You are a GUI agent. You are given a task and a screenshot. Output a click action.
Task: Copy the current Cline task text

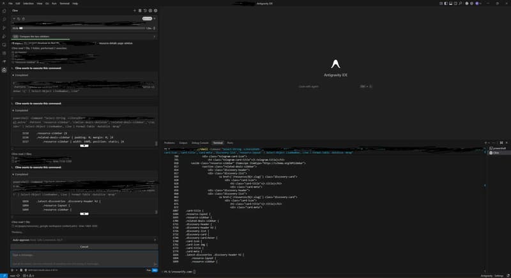point(19,19)
